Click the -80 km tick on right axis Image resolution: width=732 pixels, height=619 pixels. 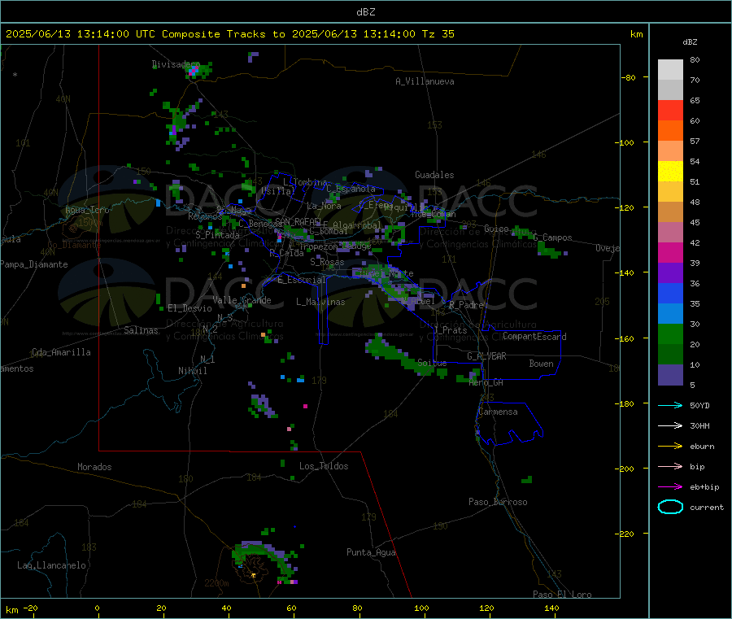tap(628, 77)
